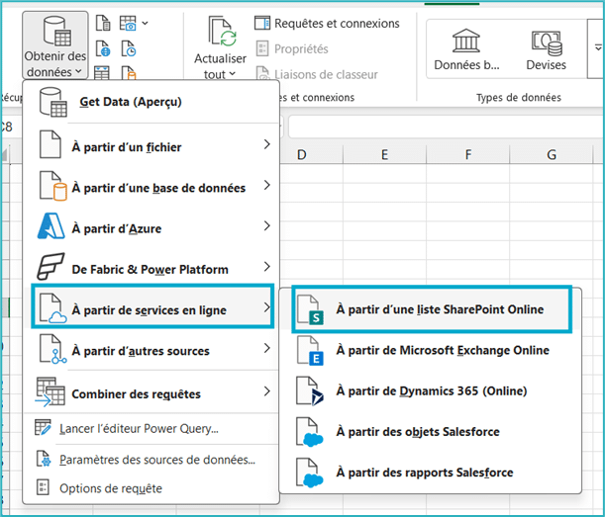Screen dimensions: 605x517
Task: Select the Données boursières data type
Action: coord(466,49)
